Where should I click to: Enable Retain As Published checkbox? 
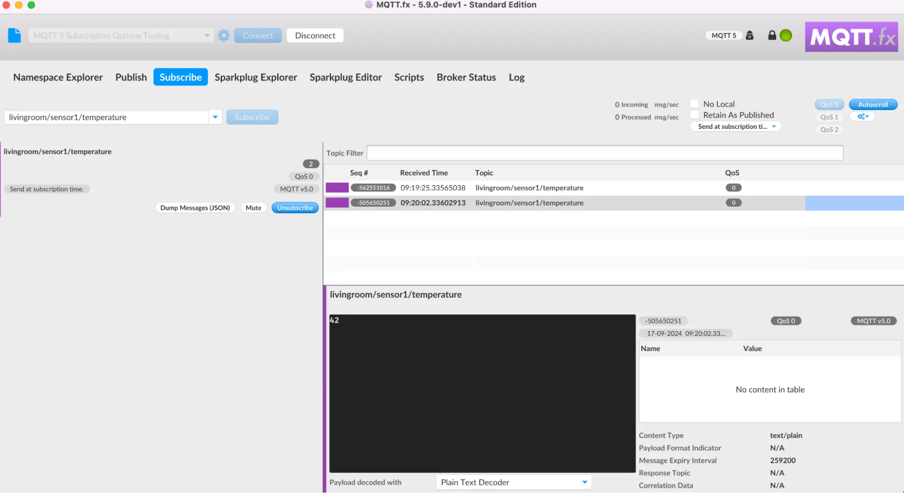point(695,115)
